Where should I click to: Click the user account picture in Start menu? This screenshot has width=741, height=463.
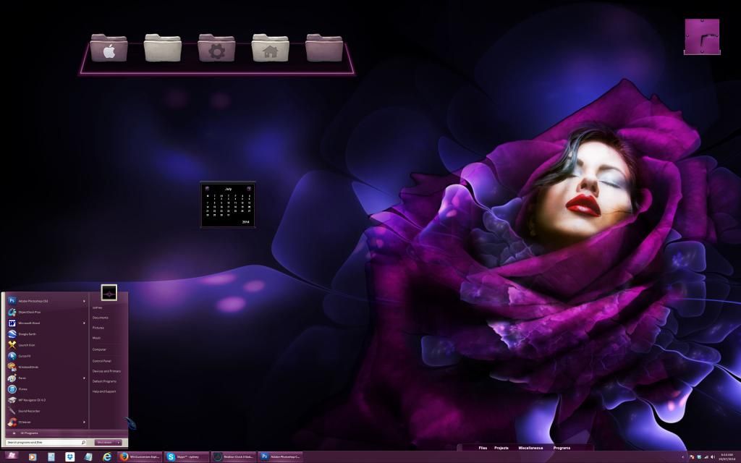(109, 292)
